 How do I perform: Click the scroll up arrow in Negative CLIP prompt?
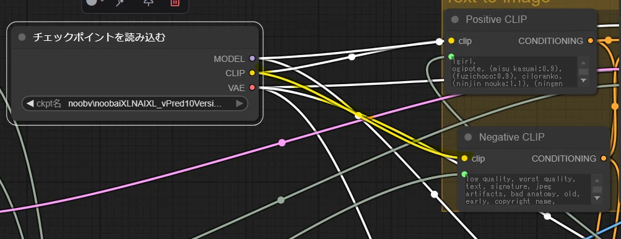597,181
